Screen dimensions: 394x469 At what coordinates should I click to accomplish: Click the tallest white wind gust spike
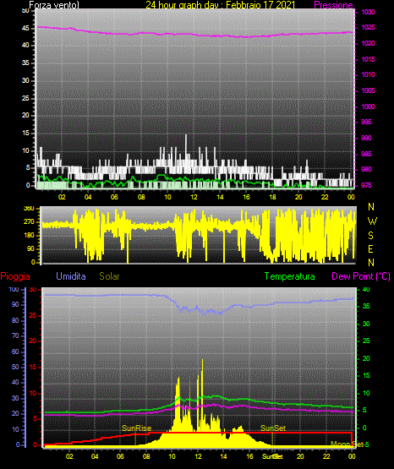[186, 150]
